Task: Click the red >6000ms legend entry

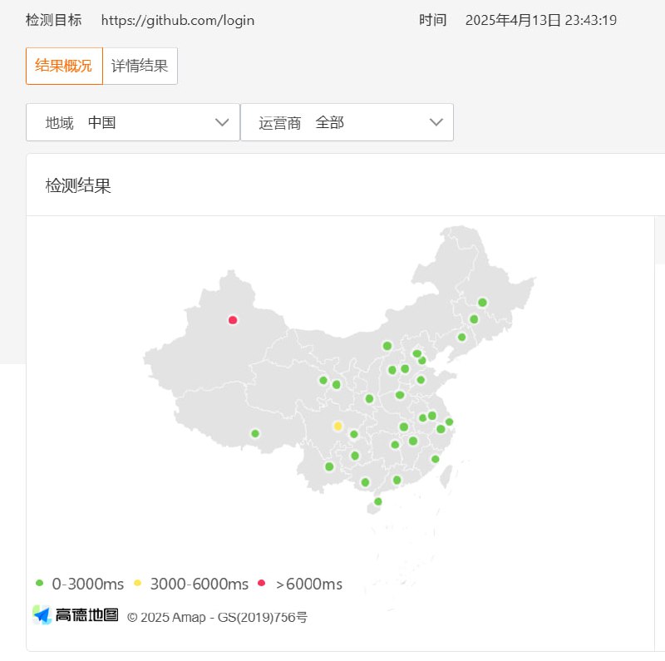Action: click(300, 584)
